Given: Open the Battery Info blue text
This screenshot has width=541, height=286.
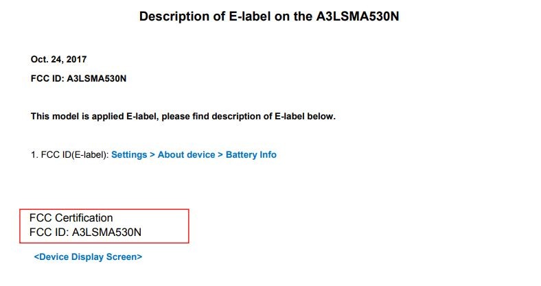Looking at the screenshot, I should [251, 155].
